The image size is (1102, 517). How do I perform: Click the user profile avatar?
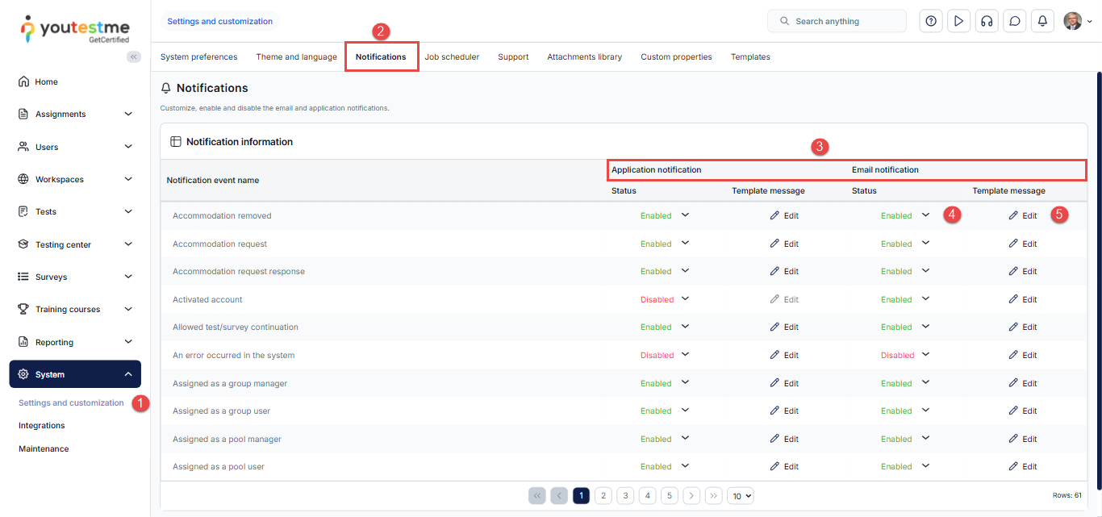[1072, 21]
